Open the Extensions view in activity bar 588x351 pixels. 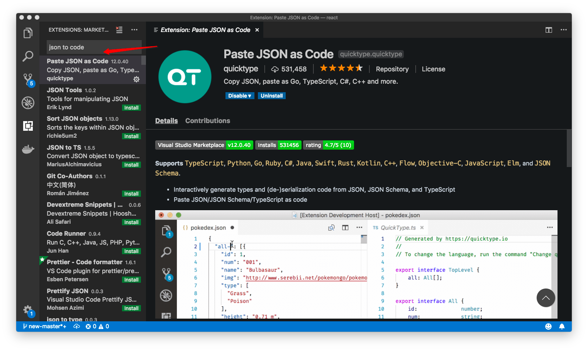point(28,126)
